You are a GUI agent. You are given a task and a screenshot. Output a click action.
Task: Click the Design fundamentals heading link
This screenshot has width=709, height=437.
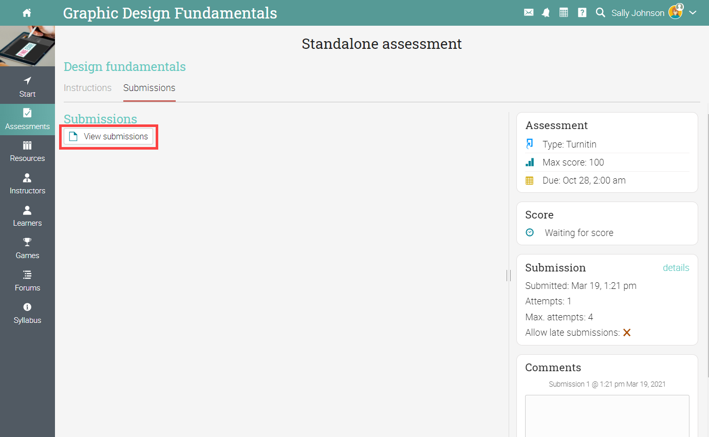click(x=125, y=67)
